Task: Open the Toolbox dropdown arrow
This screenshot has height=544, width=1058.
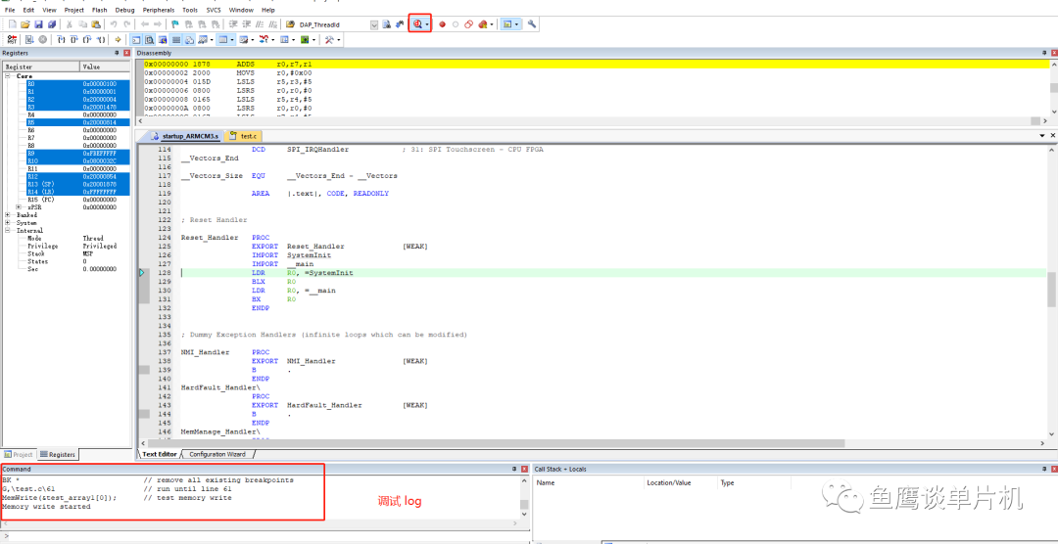Action: [339, 40]
